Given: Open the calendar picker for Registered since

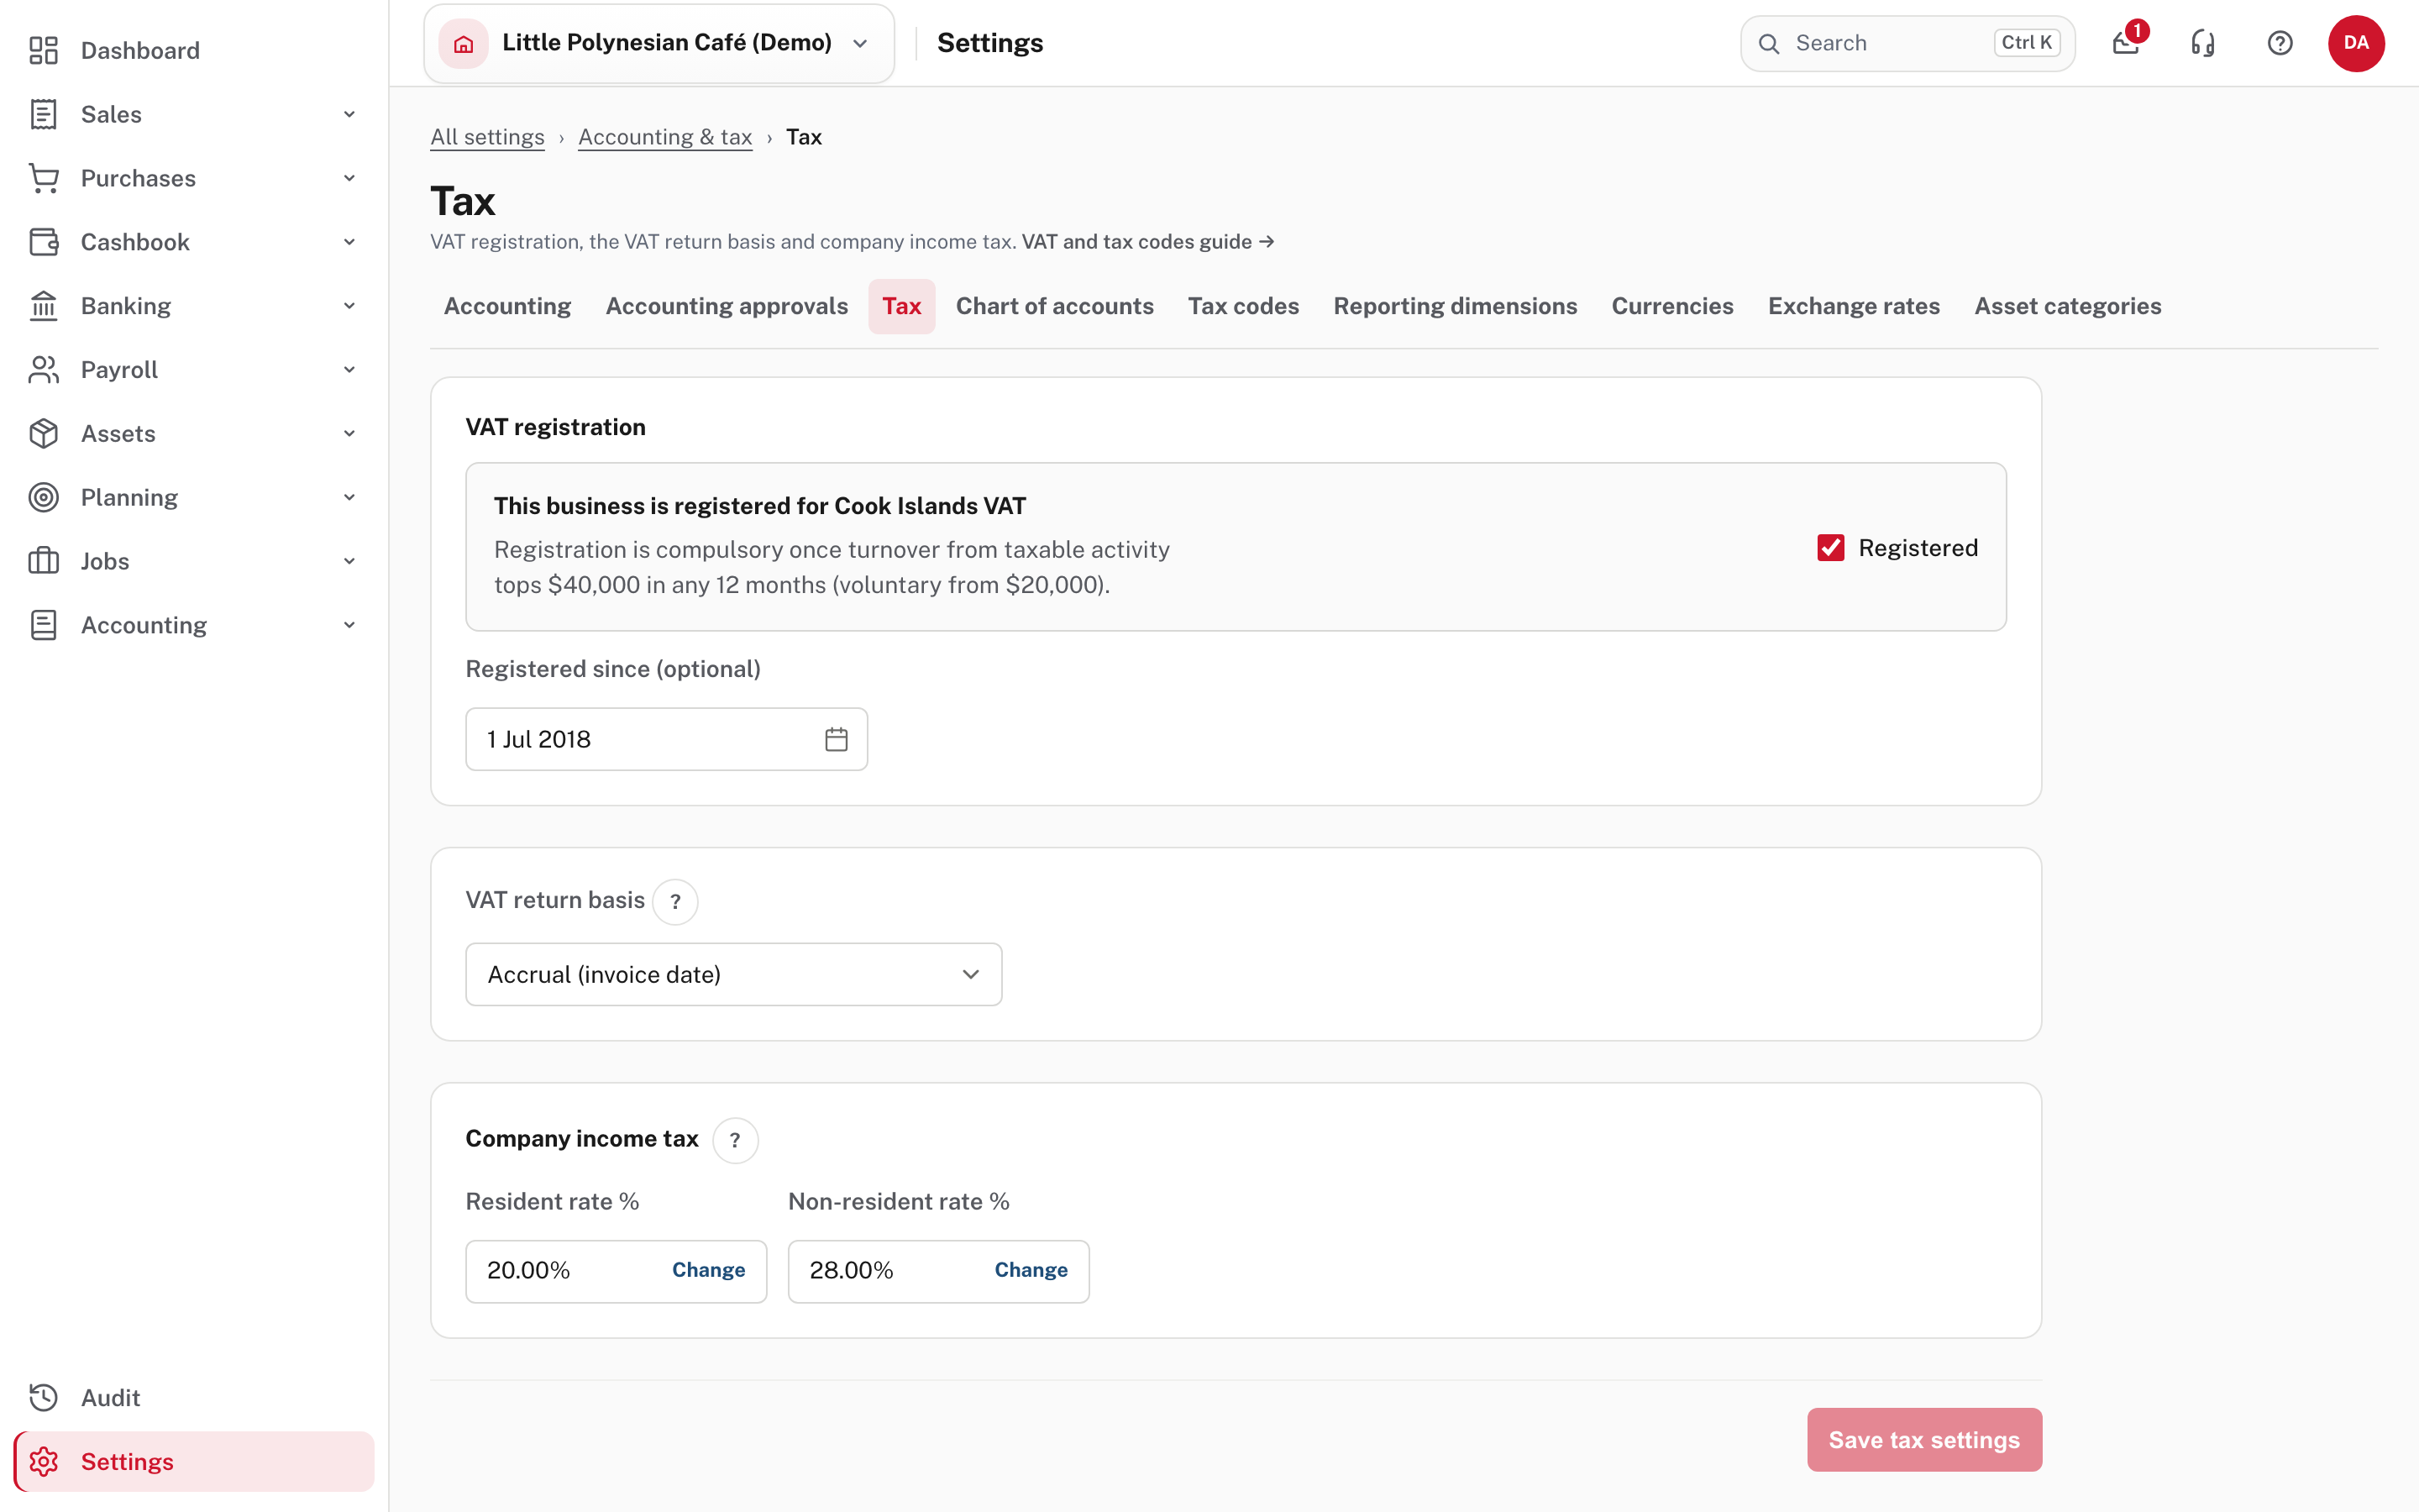Looking at the screenshot, I should click(837, 739).
